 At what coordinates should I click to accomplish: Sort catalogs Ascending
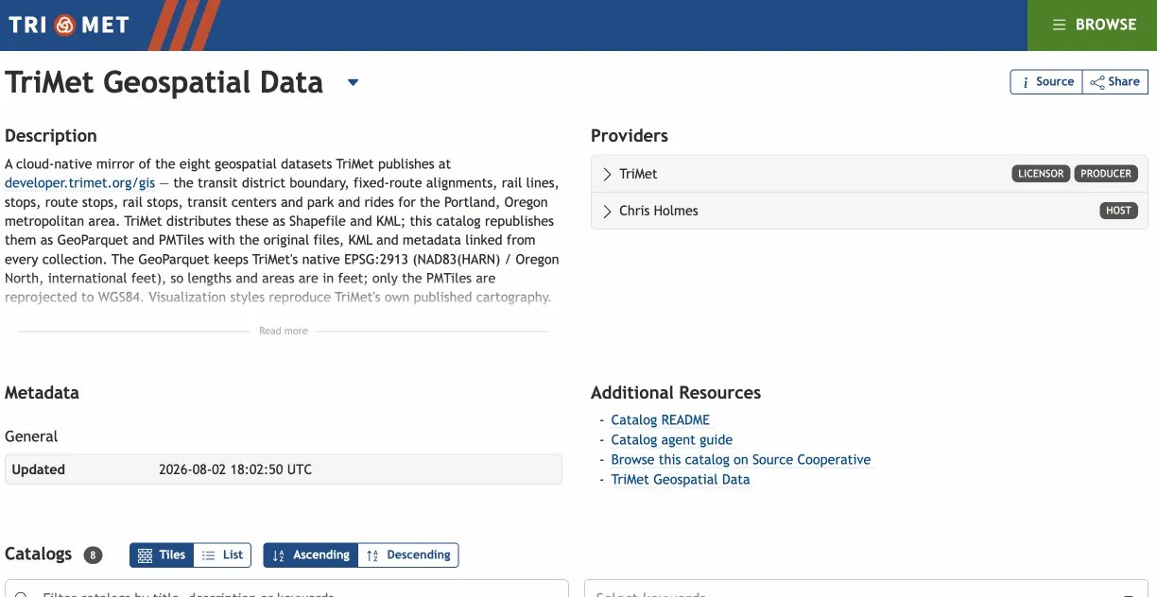pos(311,555)
